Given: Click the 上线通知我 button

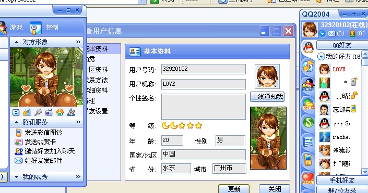Looking at the screenshot, I should (267, 97).
